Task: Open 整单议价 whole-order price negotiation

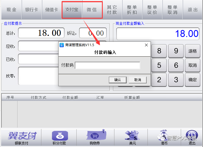Action: [152, 10]
